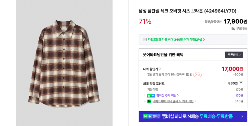Click the delivery truck icon near 무료배송
This screenshot has width=248, height=126.
[x=233, y=28]
